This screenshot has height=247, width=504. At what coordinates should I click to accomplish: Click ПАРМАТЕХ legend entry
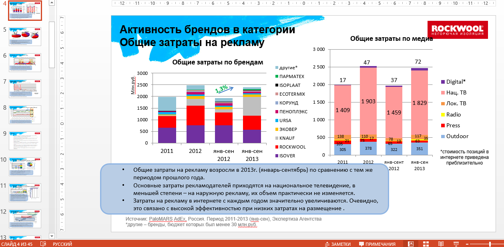tap(289, 76)
